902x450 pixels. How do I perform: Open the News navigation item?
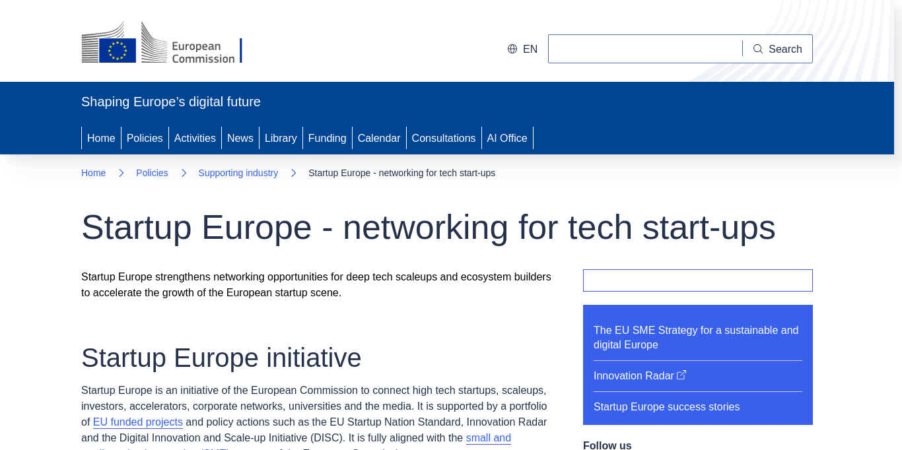pyautogui.click(x=240, y=138)
